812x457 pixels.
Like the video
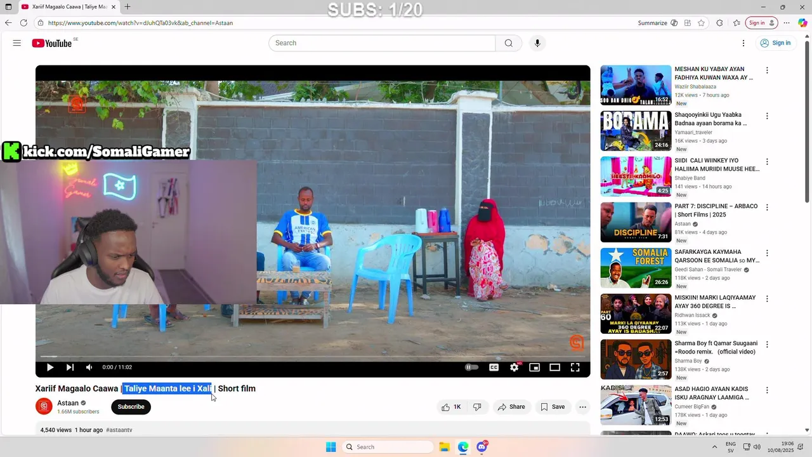coord(452,407)
